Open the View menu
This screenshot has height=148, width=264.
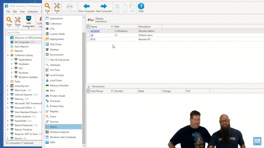pyautogui.click(x=22, y=12)
